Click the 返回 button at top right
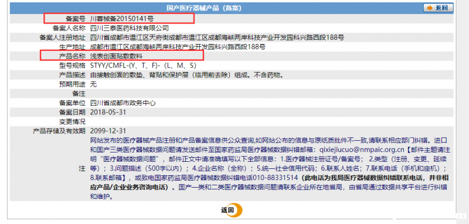Screen dimensions: 469x224 pyautogui.click(x=438, y=8)
